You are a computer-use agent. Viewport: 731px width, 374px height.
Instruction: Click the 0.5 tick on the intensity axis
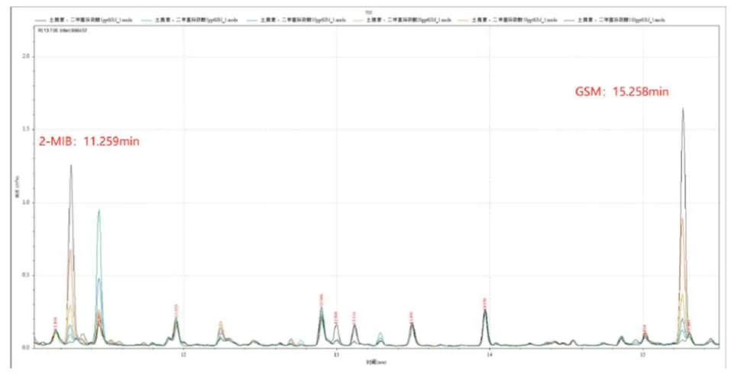27,275
